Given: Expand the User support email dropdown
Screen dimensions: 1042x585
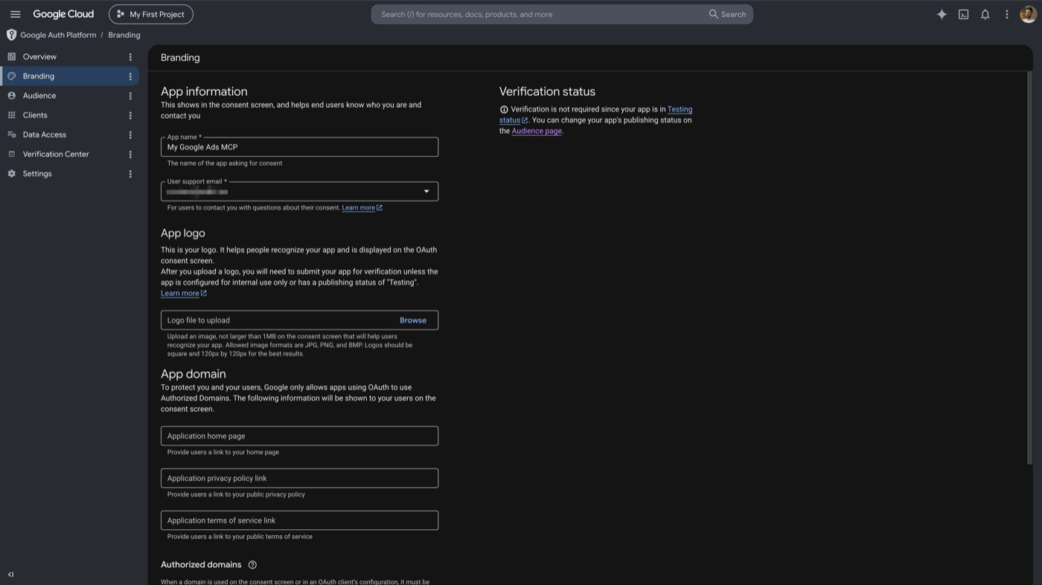Looking at the screenshot, I should tap(426, 191).
